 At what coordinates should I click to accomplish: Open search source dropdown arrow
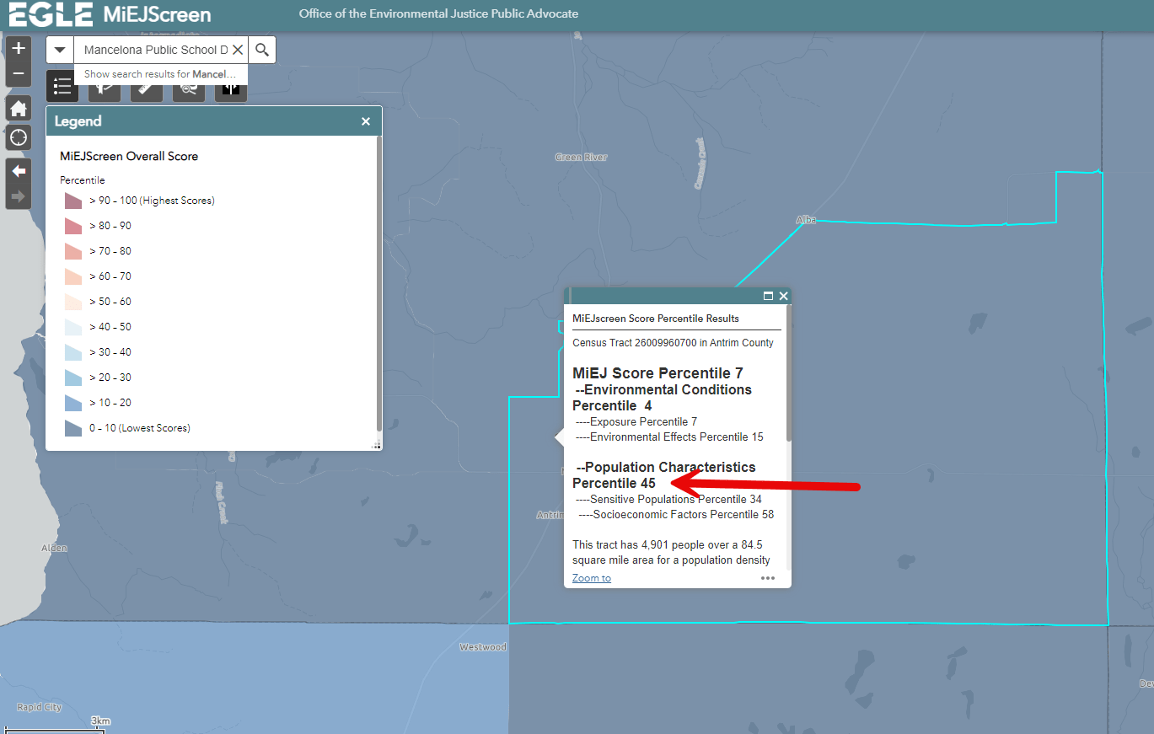pos(60,50)
